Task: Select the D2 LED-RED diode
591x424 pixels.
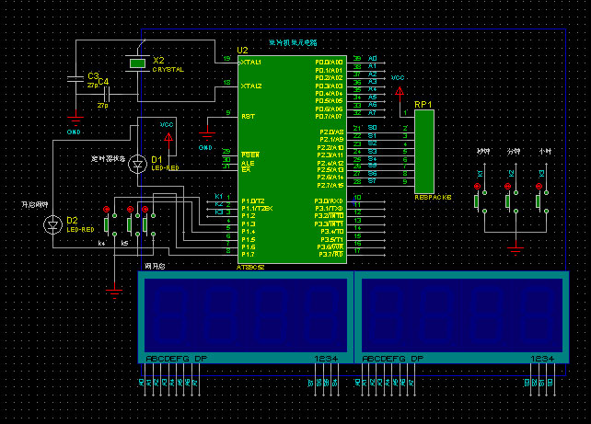Action: 53,223
